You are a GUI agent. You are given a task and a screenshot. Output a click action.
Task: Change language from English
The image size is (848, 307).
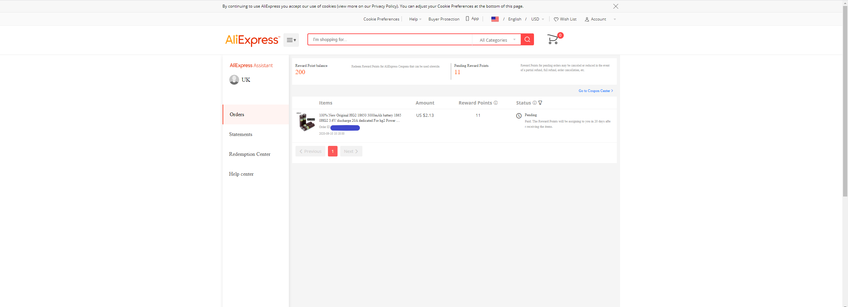(515, 19)
